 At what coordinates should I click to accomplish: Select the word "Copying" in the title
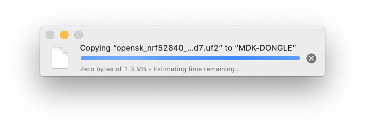(x=95, y=48)
